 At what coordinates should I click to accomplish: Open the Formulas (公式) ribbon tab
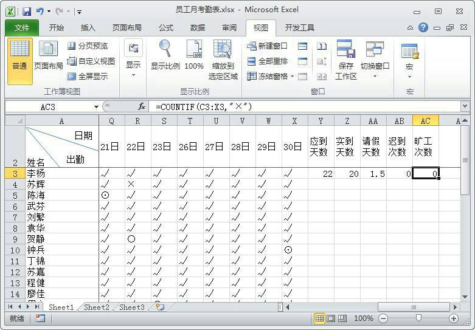[x=166, y=28]
